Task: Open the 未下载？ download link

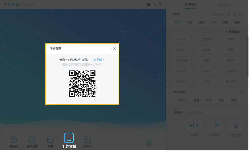Action: 99,60
